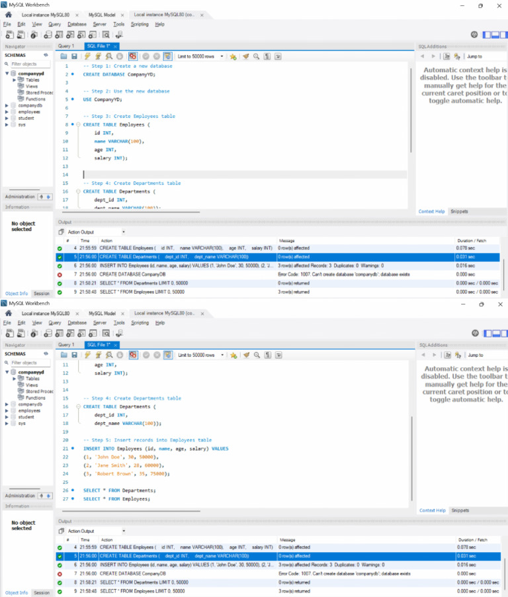
Task: Click the refresh schemas icon in the upper Navigator
Action: pos(46,55)
